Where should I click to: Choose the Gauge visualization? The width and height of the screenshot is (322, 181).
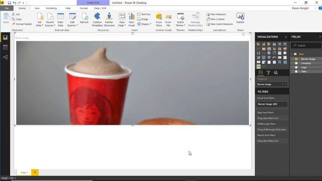pyautogui.click(x=274, y=57)
